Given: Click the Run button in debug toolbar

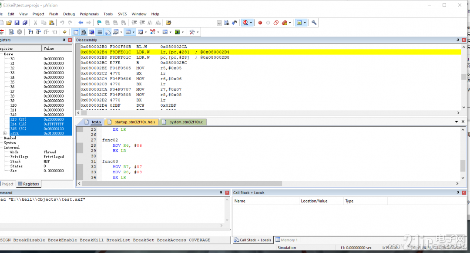Looking at the screenshot, I should (11, 32).
